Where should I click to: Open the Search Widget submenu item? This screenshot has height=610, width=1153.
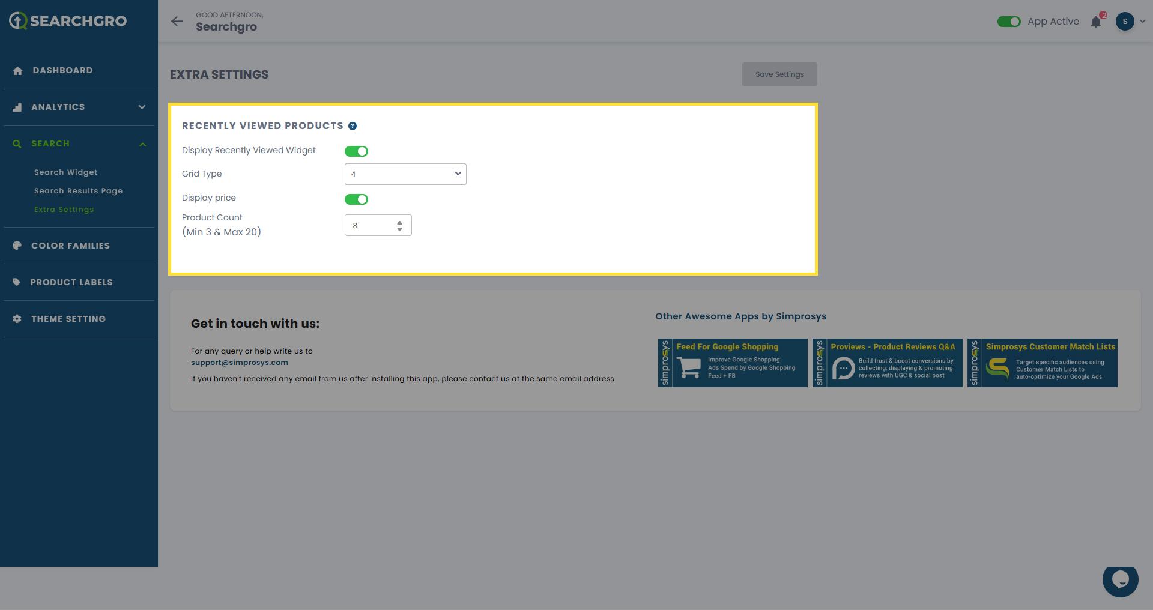[x=65, y=172]
